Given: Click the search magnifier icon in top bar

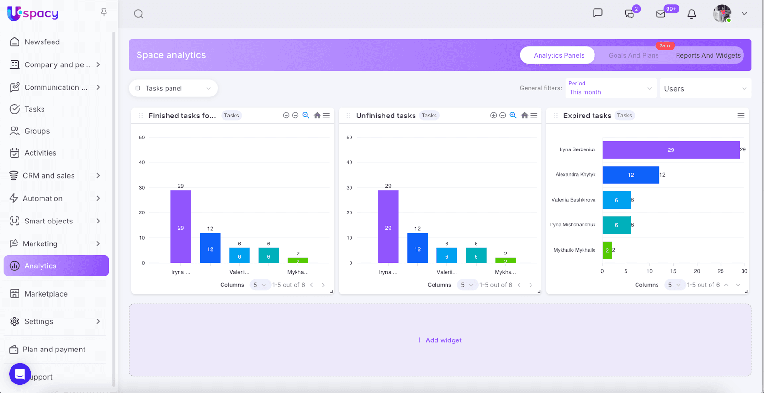Looking at the screenshot, I should pos(138,14).
